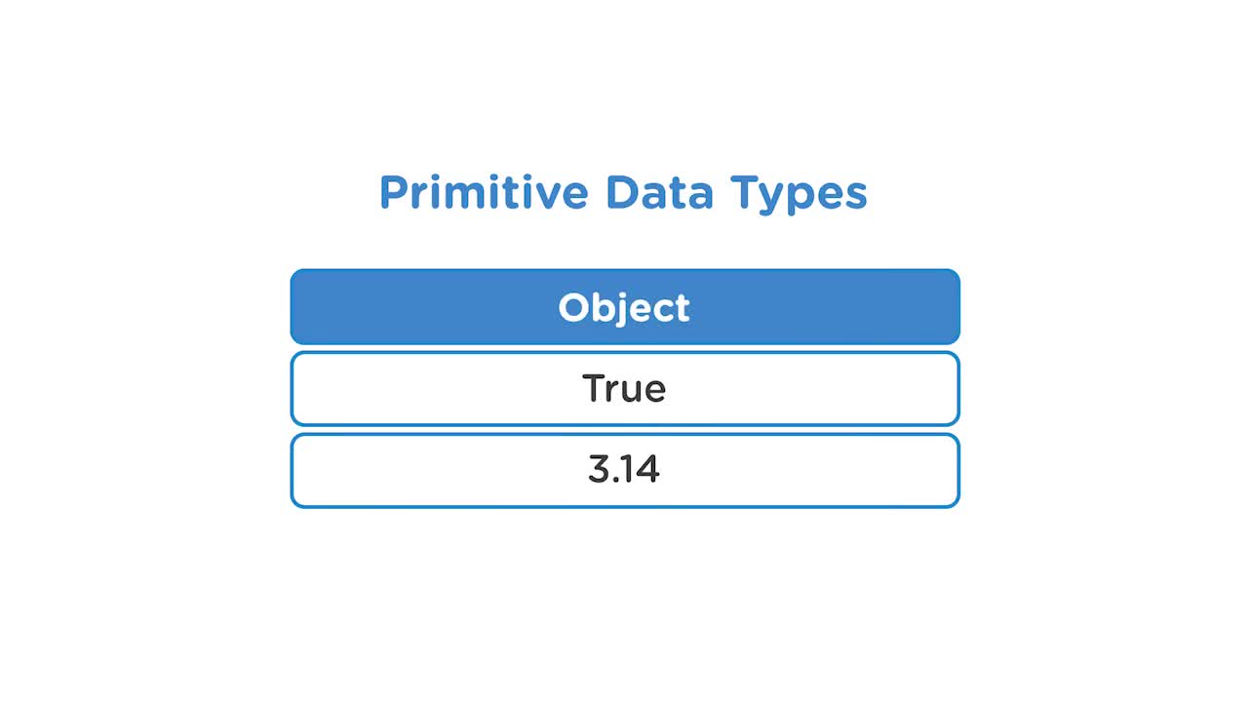This screenshot has width=1248, height=702.
Task: Click the capital D in "Data"
Action: pyautogui.click(x=621, y=192)
